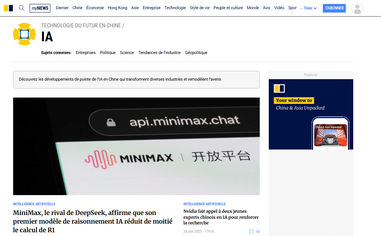
Task: Follow the TECHNOLOGIE DU FUTUR EN CHINE breadcrumb
Action: pyautogui.click(x=81, y=26)
